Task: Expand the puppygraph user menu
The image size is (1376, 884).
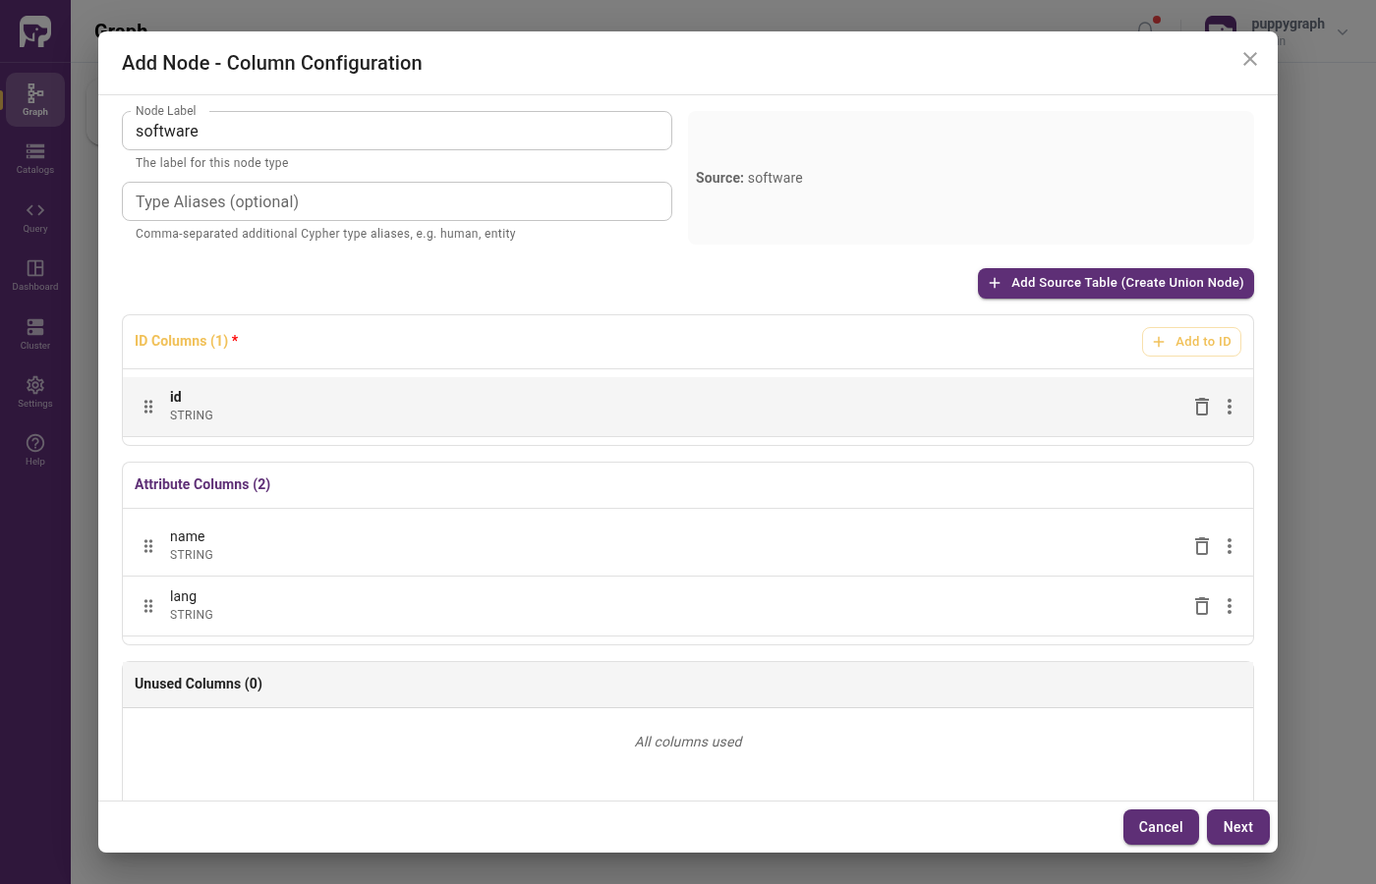Action: pyautogui.click(x=1343, y=31)
